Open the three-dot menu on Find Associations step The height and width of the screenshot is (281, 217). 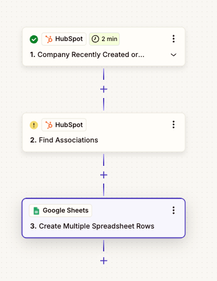pos(173,125)
